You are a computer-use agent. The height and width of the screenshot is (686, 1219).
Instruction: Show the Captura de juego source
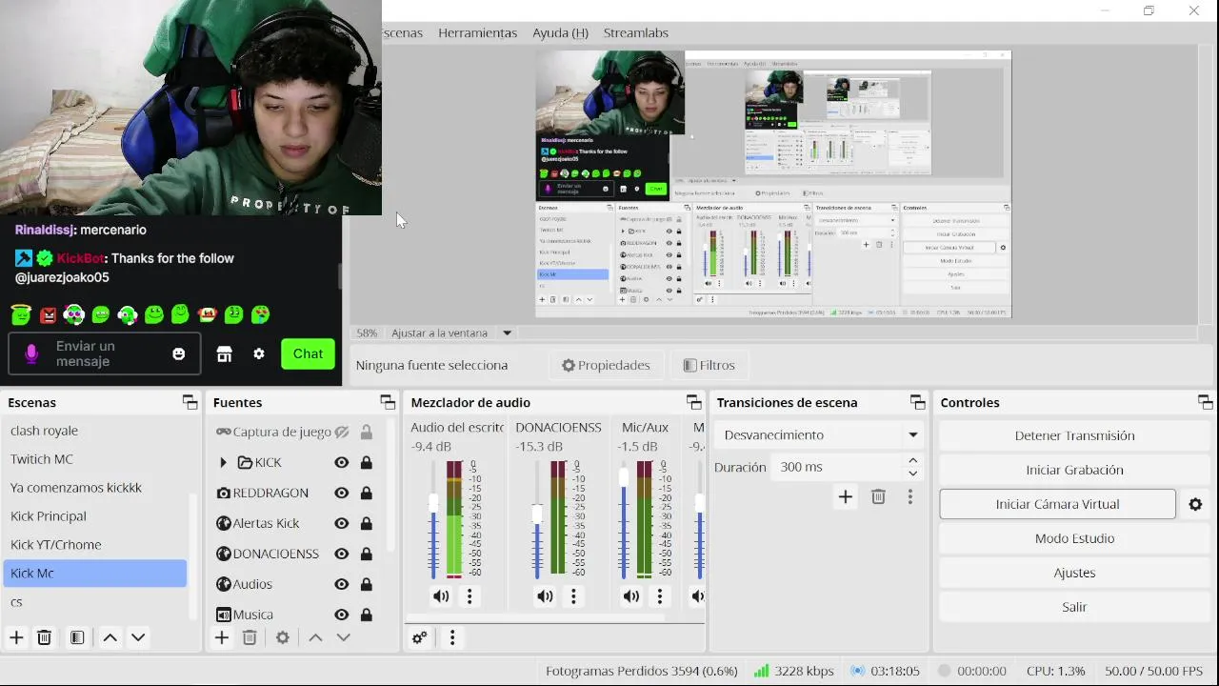341,432
